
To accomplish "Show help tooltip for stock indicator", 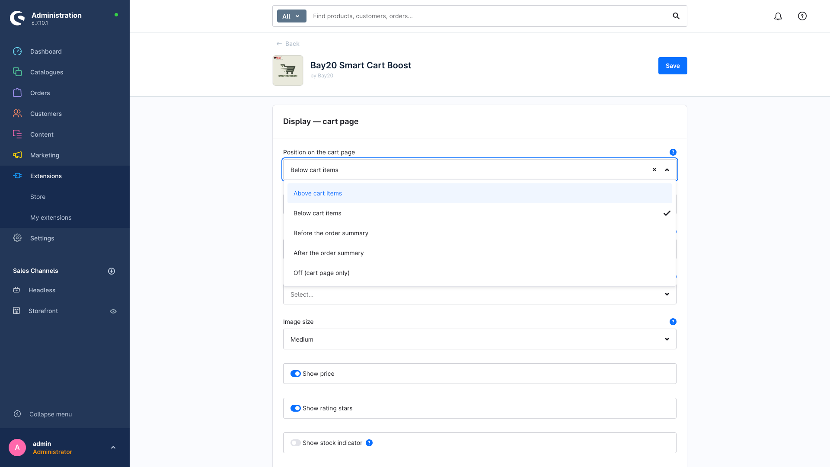I will [x=369, y=443].
